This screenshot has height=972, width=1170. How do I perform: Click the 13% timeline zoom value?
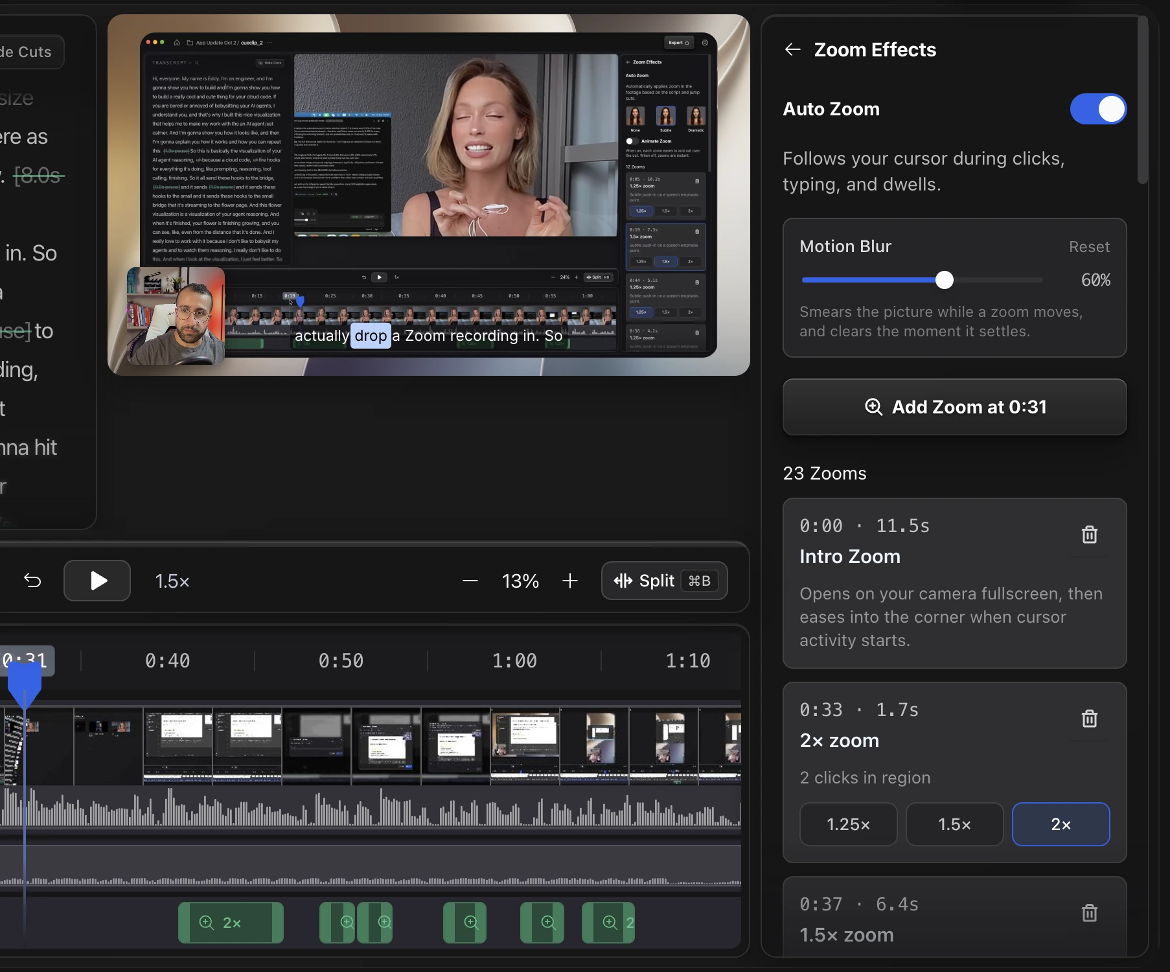tap(520, 581)
